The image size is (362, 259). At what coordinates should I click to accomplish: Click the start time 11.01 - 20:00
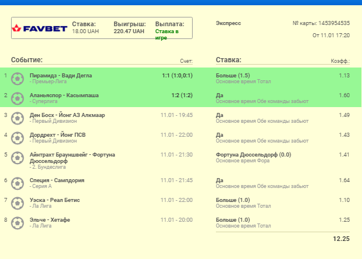(x=176, y=220)
